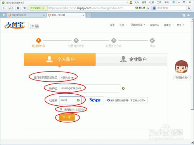Image resolution: width=194 pixels, height=145 pixels.
Task: Expand the 更多 dropdown
Action: coord(180,25)
